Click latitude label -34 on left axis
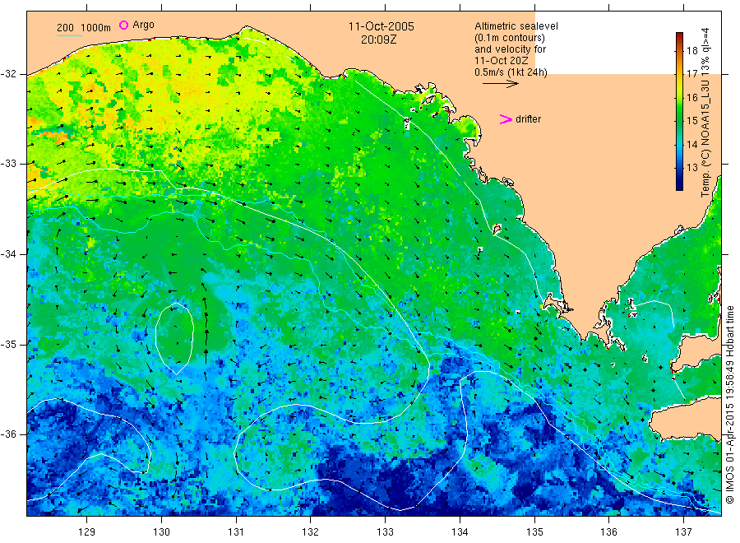The height and width of the screenshot is (543, 740). pos(9,254)
